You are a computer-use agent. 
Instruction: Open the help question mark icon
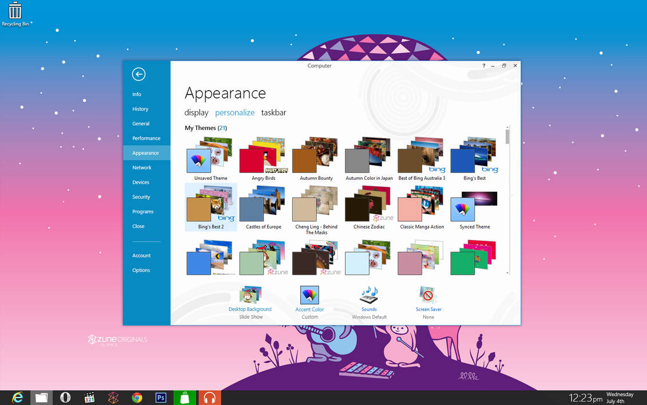[x=483, y=65]
